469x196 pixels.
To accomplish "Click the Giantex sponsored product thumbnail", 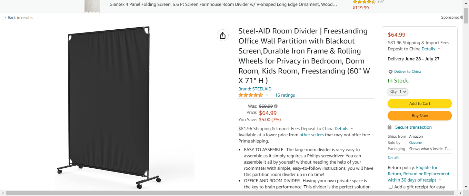I will click(x=92, y=6).
